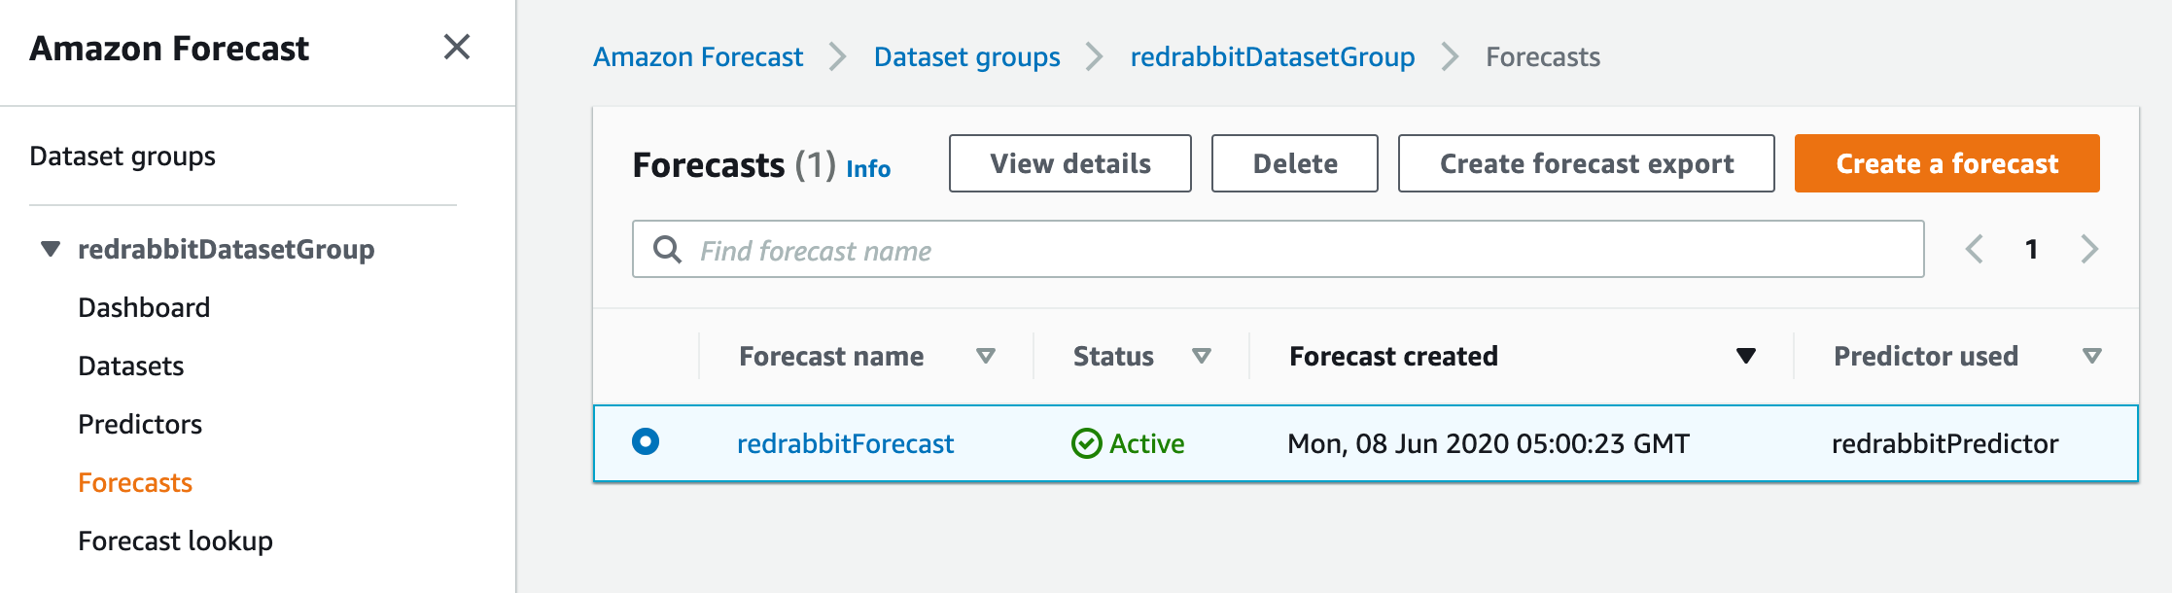
Task: Focus the Find forecast name search field
Action: point(1278,249)
